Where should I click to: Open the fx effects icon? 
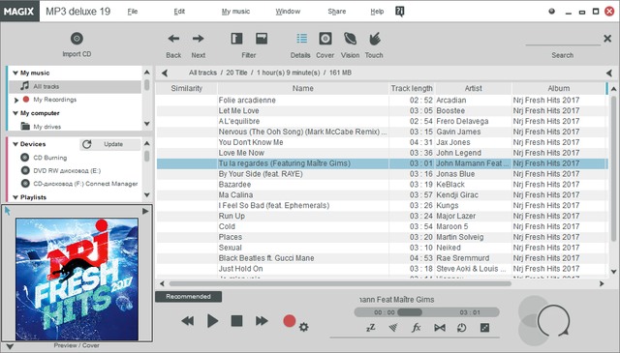pos(416,328)
